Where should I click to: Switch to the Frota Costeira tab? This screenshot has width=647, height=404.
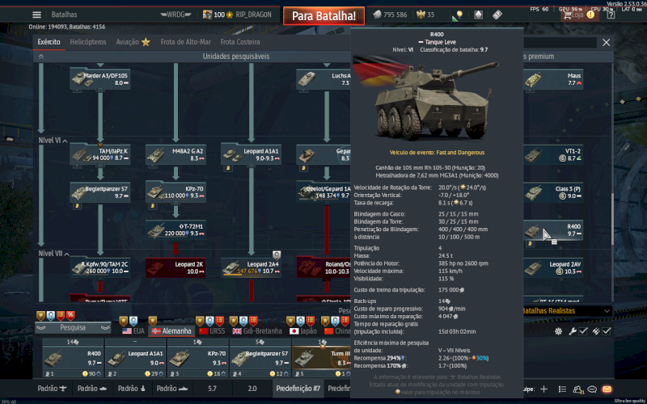point(240,42)
